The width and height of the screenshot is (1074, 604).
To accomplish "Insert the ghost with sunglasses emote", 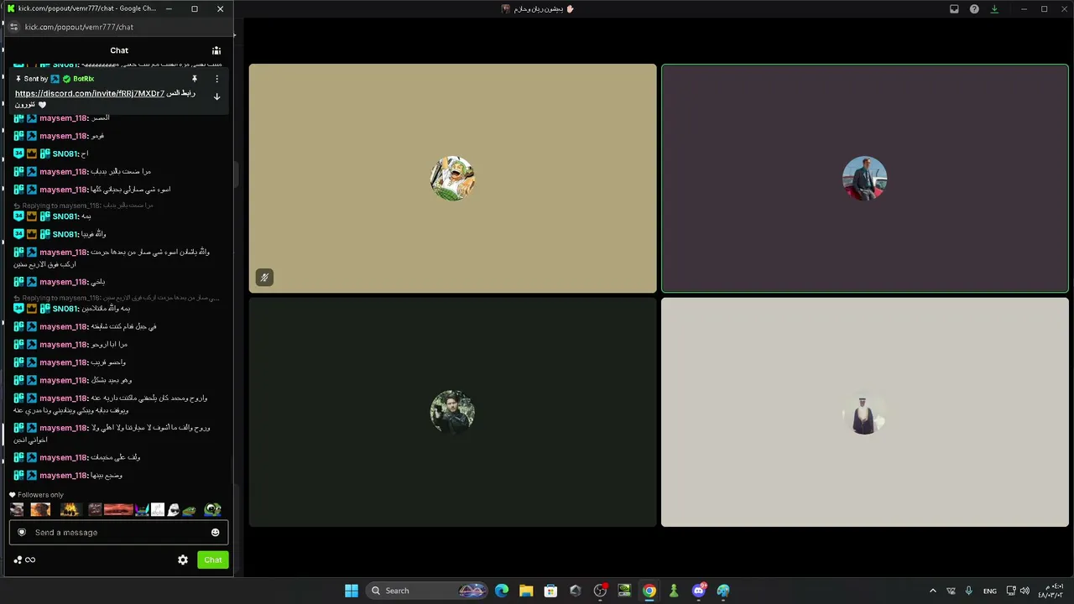I will click(x=173, y=509).
